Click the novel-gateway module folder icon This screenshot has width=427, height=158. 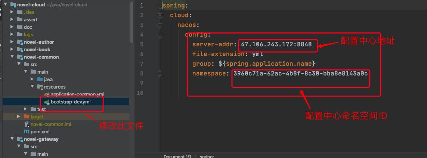(x=19, y=139)
